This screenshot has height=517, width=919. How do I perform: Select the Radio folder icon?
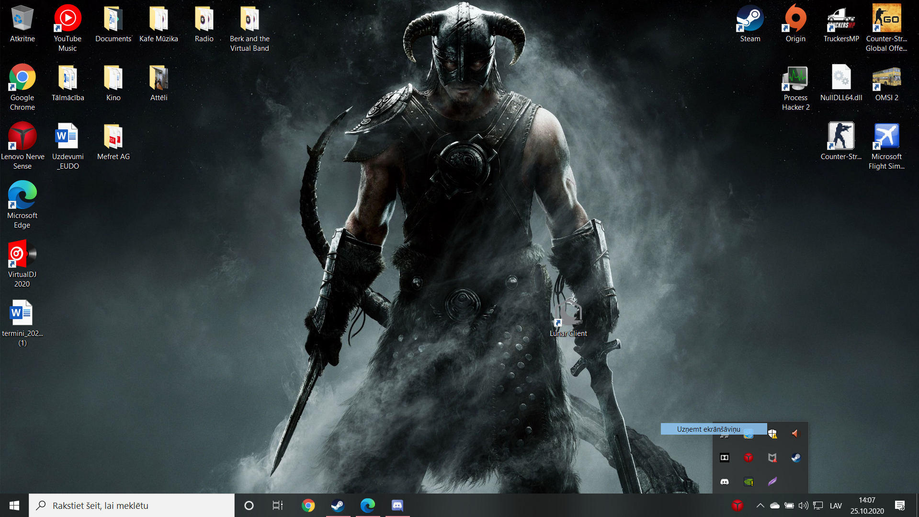click(204, 24)
